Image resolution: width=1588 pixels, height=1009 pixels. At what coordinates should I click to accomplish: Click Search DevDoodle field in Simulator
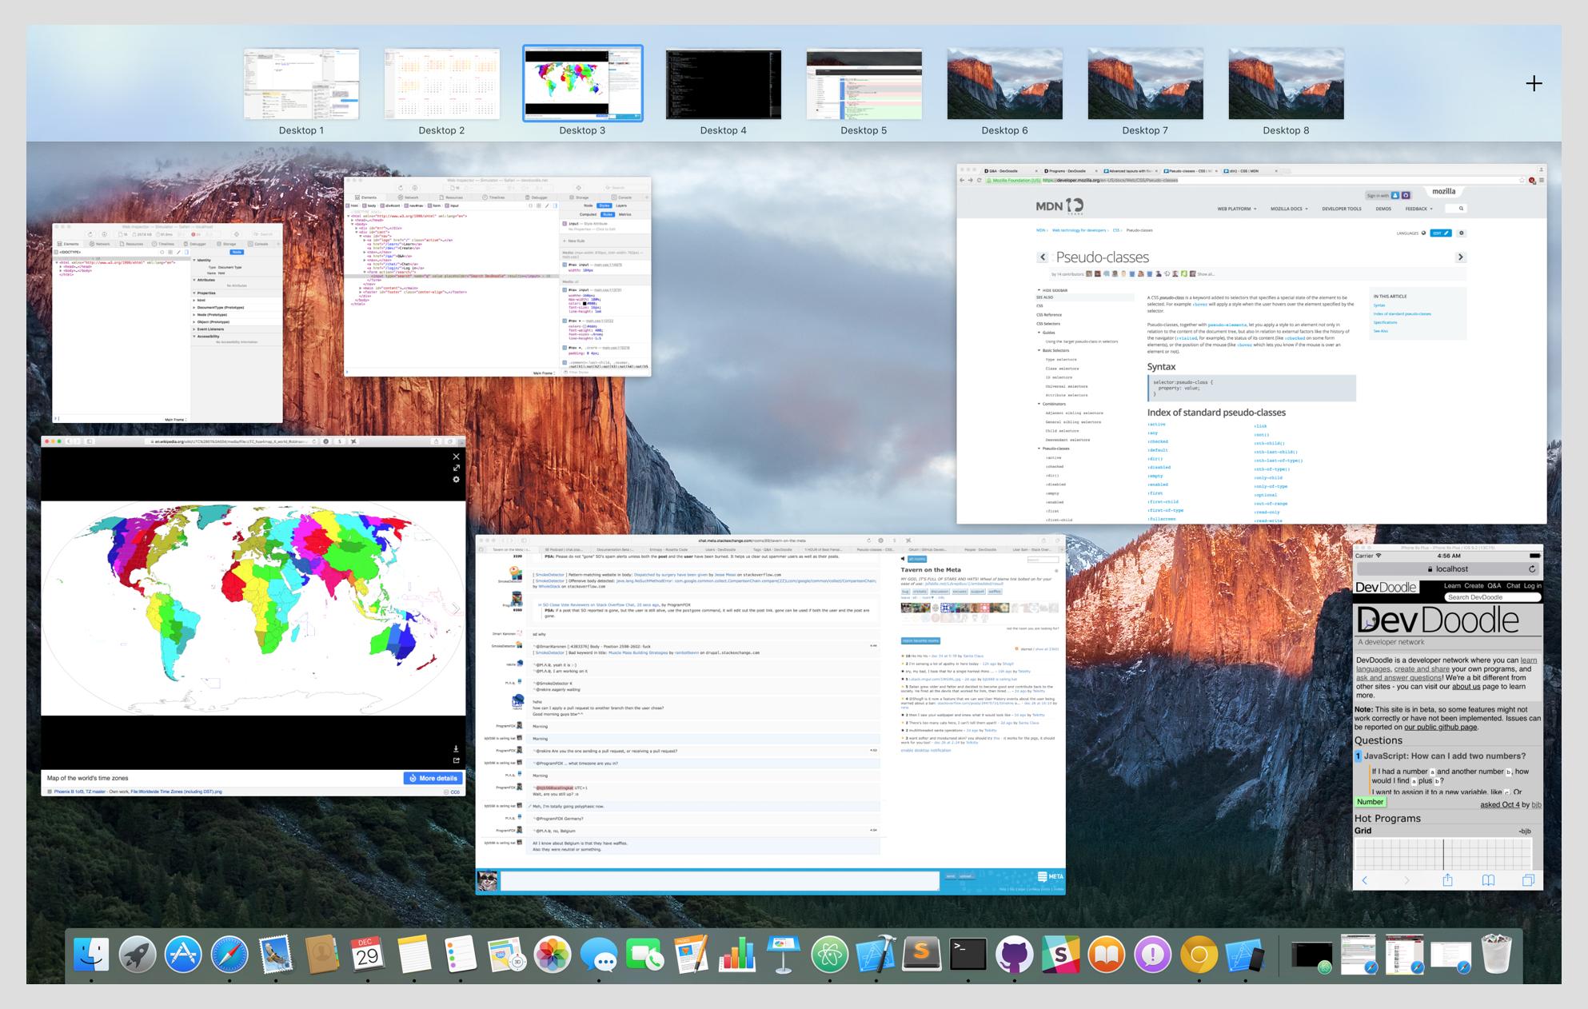tap(1493, 597)
